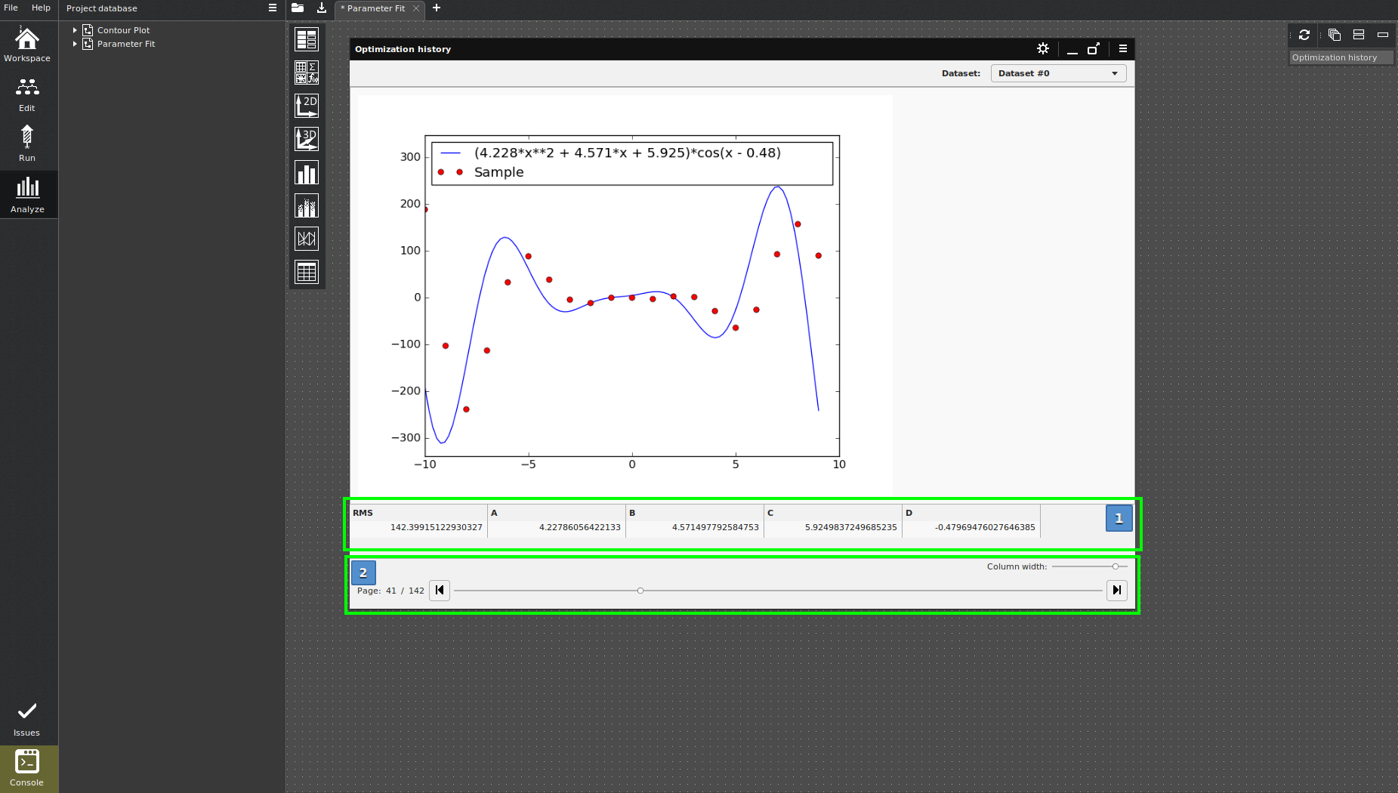Click the page slider handle

click(640, 591)
